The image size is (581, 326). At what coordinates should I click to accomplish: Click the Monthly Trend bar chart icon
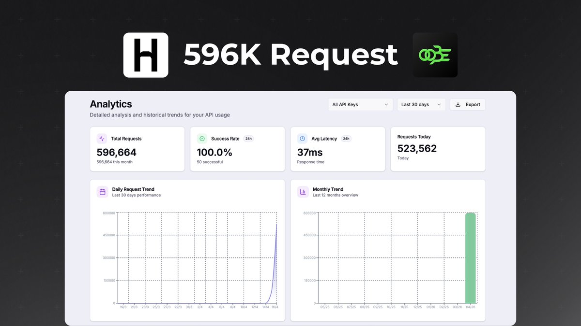pos(303,192)
